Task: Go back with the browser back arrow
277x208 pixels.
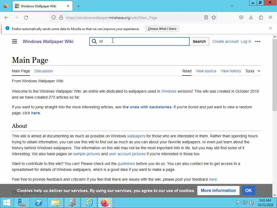Action: pyautogui.click(x=6, y=18)
